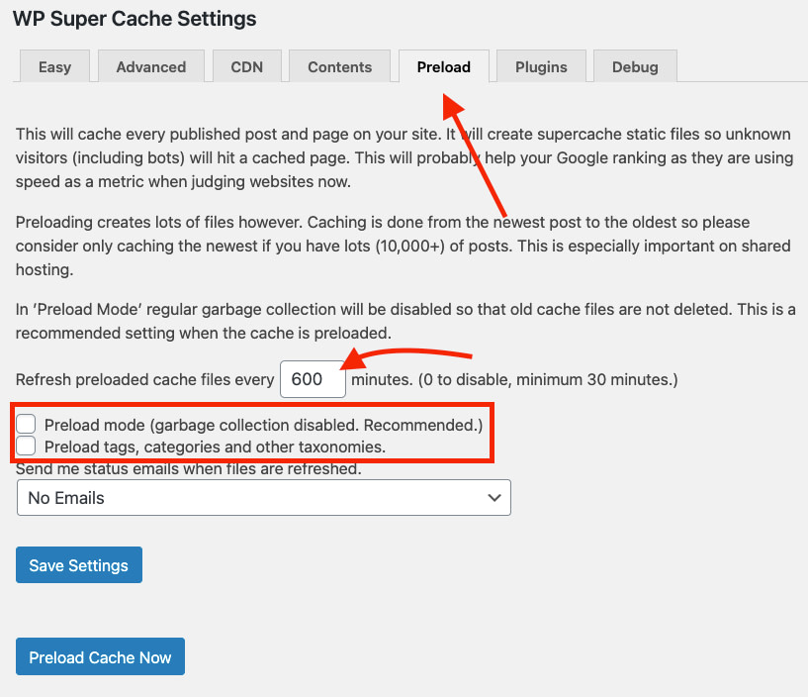Click the refresh cache interval field
The image size is (808, 697).
click(x=312, y=378)
